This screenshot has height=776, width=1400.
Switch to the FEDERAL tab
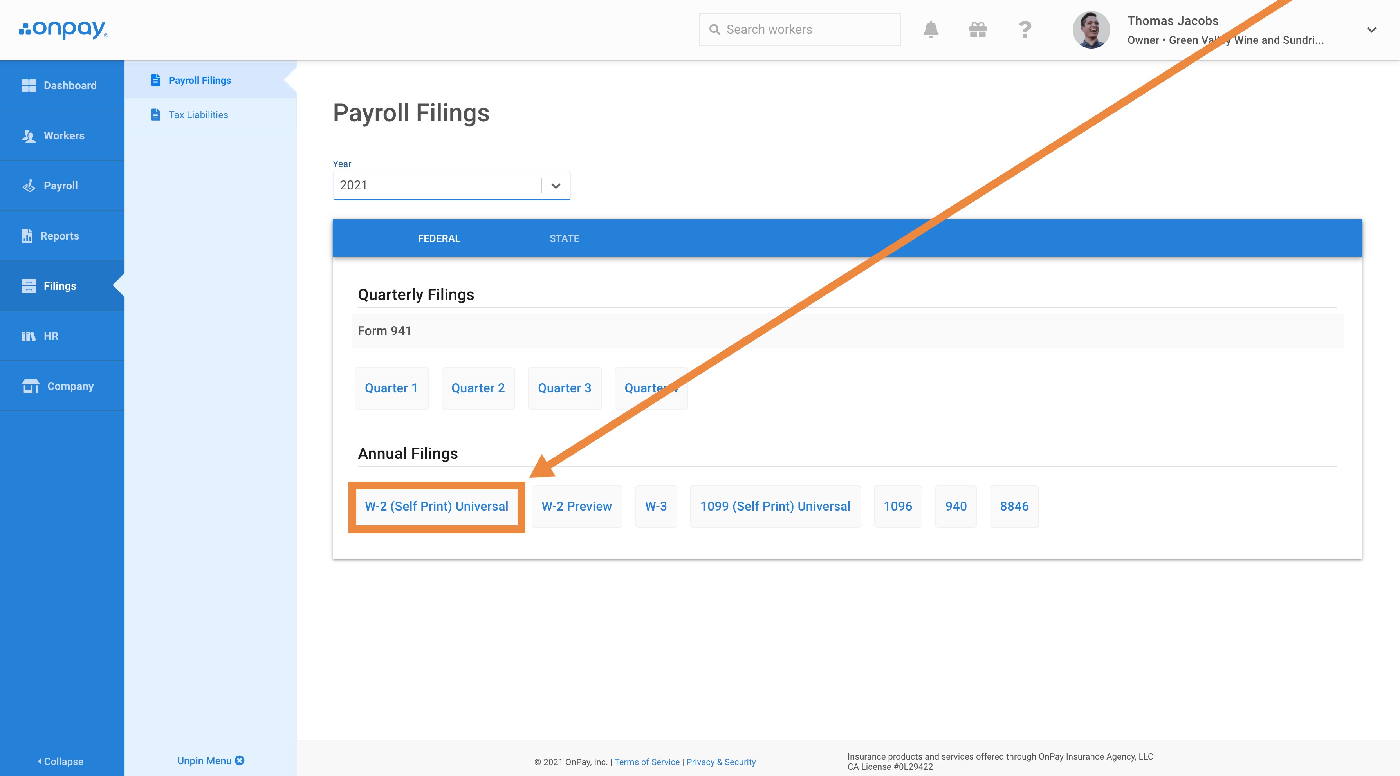pyautogui.click(x=438, y=238)
